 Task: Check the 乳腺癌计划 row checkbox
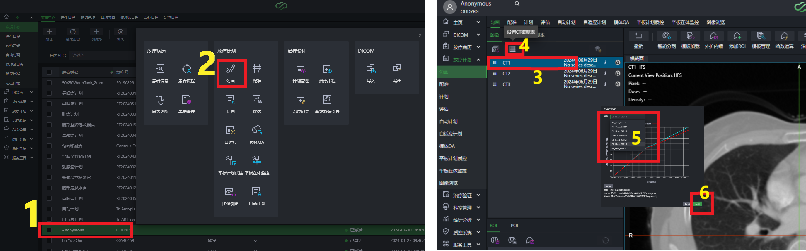coord(49,167)
